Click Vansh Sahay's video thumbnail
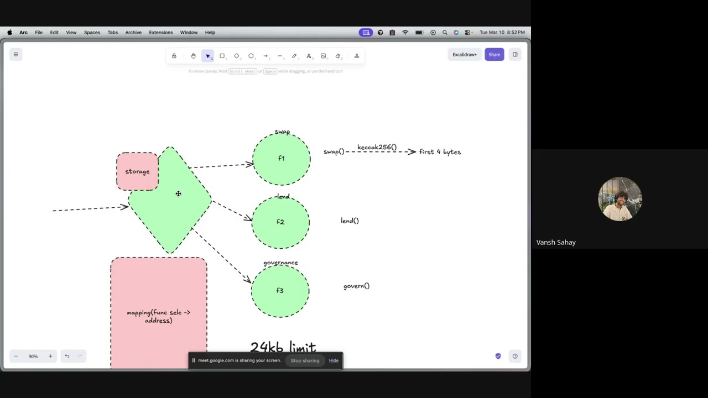Viewport: 708px width, 398px height. click(x=619, y=199)
